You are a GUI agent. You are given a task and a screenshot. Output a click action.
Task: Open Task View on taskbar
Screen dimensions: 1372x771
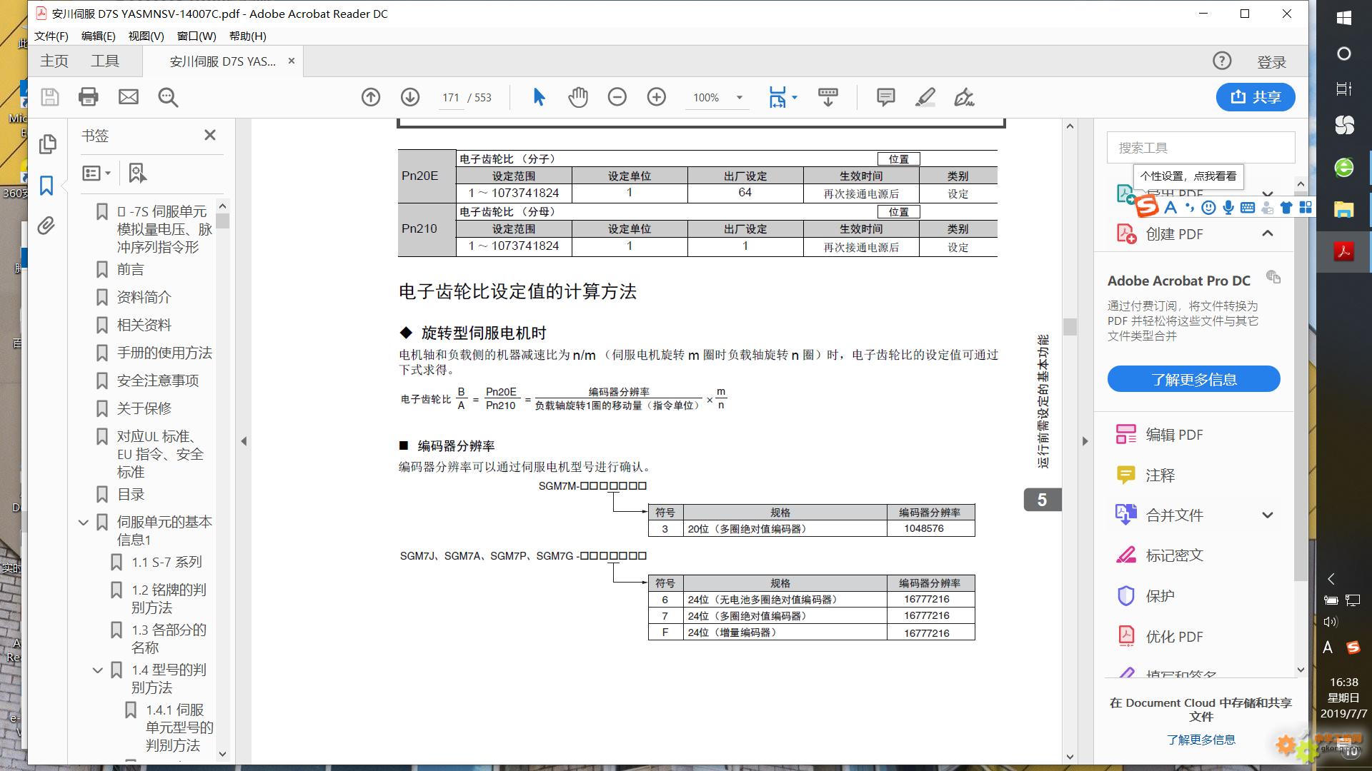point(1343,89)
